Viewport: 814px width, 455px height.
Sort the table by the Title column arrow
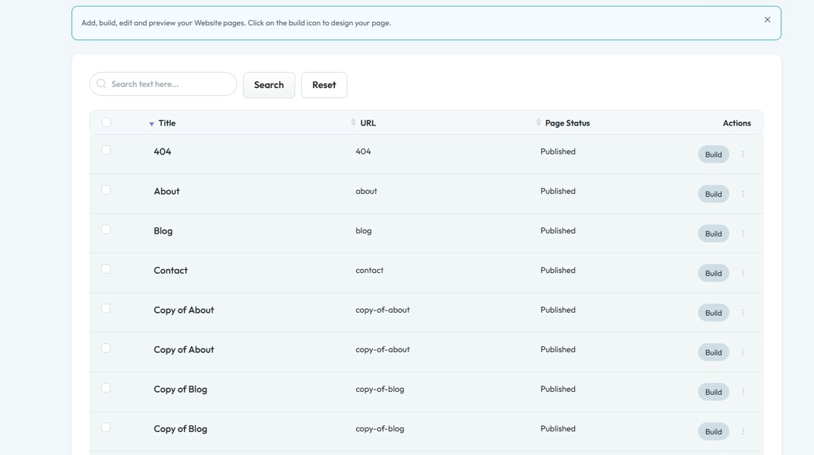click(151, 124)
